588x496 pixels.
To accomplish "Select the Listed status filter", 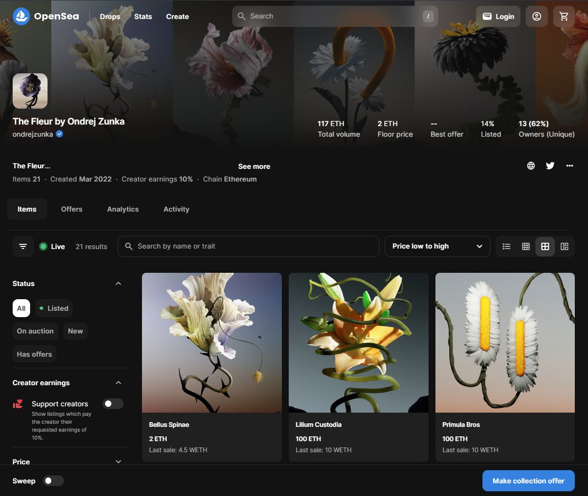I will click(54, 308).
